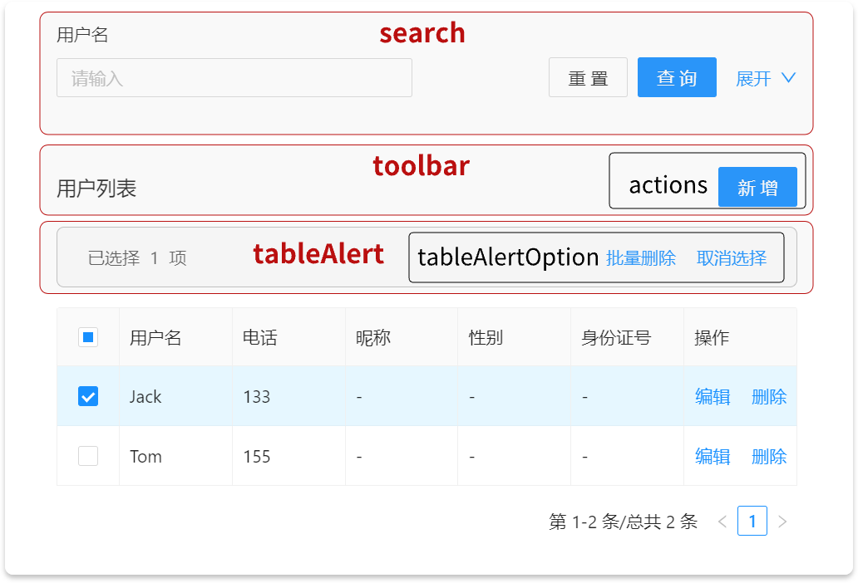Click the previous page arrow icon
858x583 pixels.
click(722, 522)
